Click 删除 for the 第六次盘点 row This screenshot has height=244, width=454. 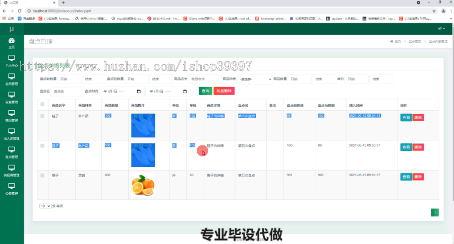418,118
